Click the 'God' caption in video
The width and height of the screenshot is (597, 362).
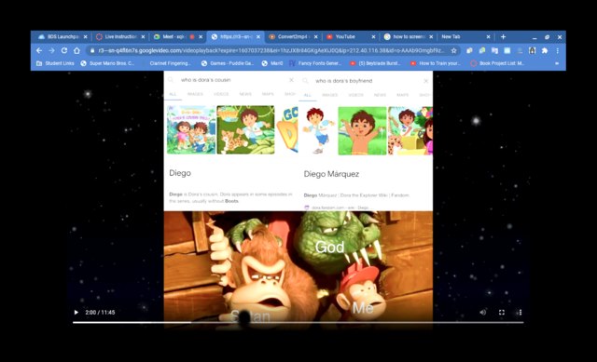click(329, 248)
